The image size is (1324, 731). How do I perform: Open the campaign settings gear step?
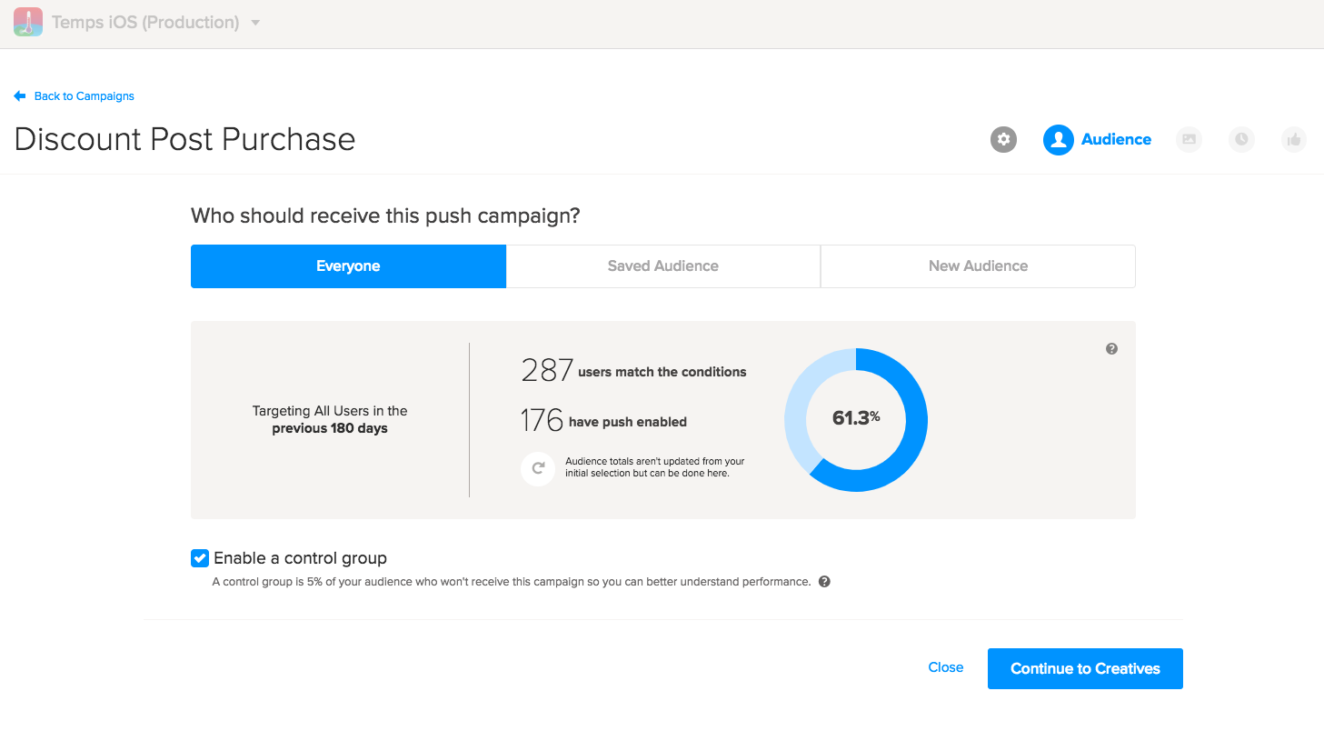click(x=1003, y=139)
